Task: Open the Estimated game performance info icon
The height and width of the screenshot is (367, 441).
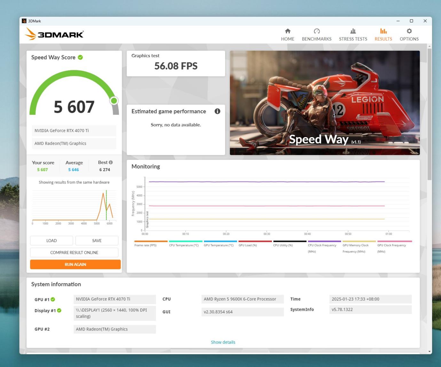Action: [x=217, y=111]
